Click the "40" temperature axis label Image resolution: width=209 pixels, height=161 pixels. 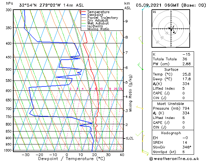(122, 155)
